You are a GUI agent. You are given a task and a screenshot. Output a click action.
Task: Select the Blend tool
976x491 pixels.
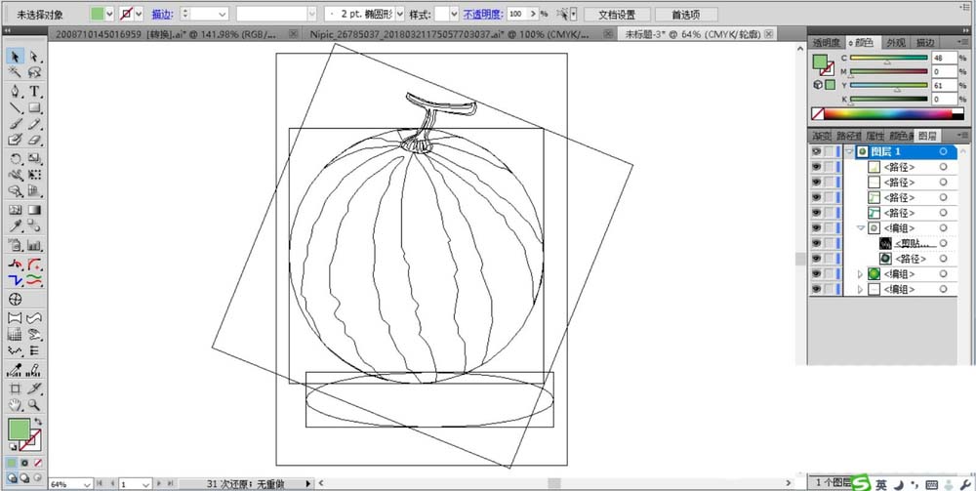point(35,225)
